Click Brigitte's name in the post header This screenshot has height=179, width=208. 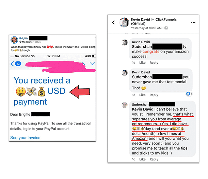coord(24,38)
